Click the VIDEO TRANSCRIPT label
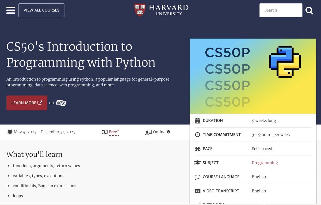Image resolution: width=321 pixels, height=205 pixels. [221, 191]
